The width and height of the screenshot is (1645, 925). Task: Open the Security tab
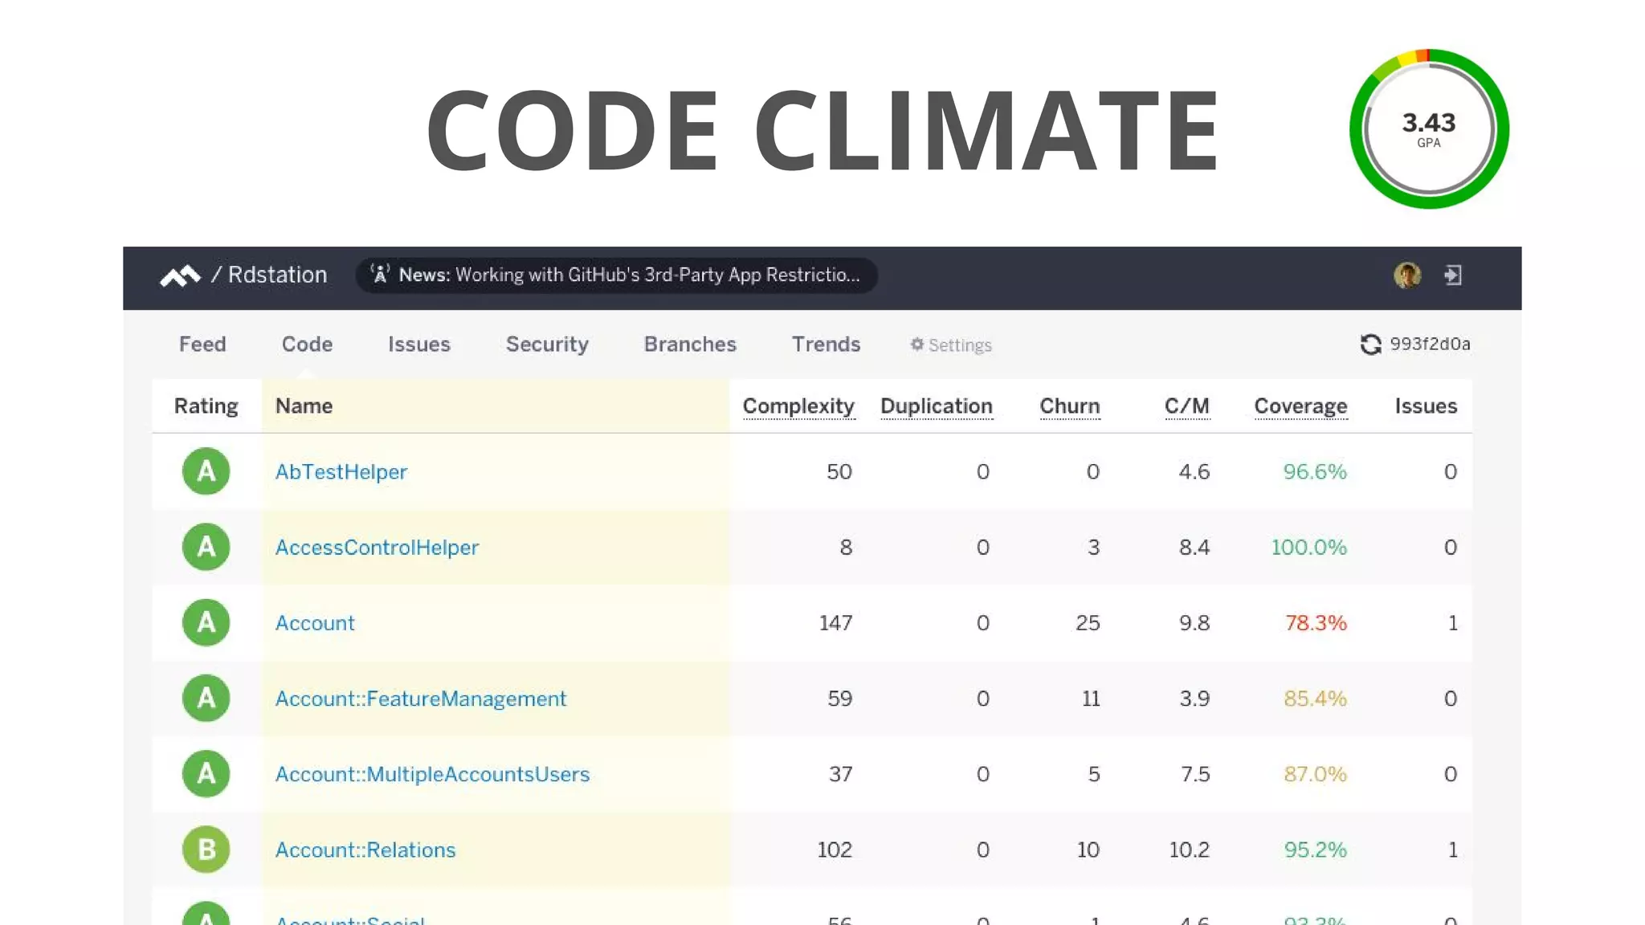547,344
